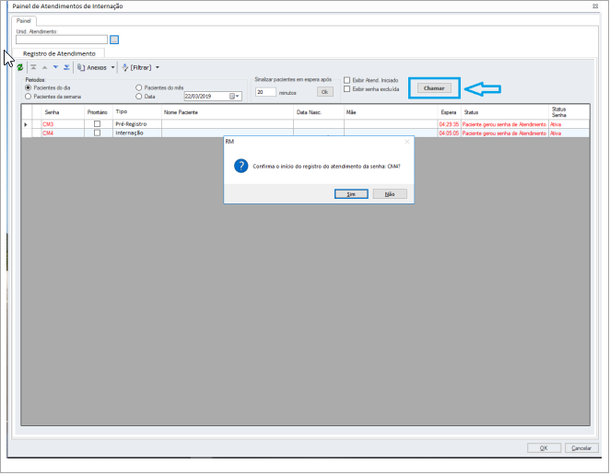This screenshot has width=610, height=475.
Task: Click the Unid. Atendimento input field
Action: (62, 40)
